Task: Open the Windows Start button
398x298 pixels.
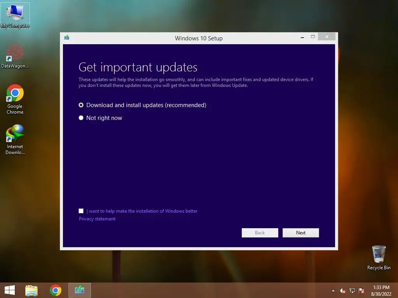Action: coord(10,290)
